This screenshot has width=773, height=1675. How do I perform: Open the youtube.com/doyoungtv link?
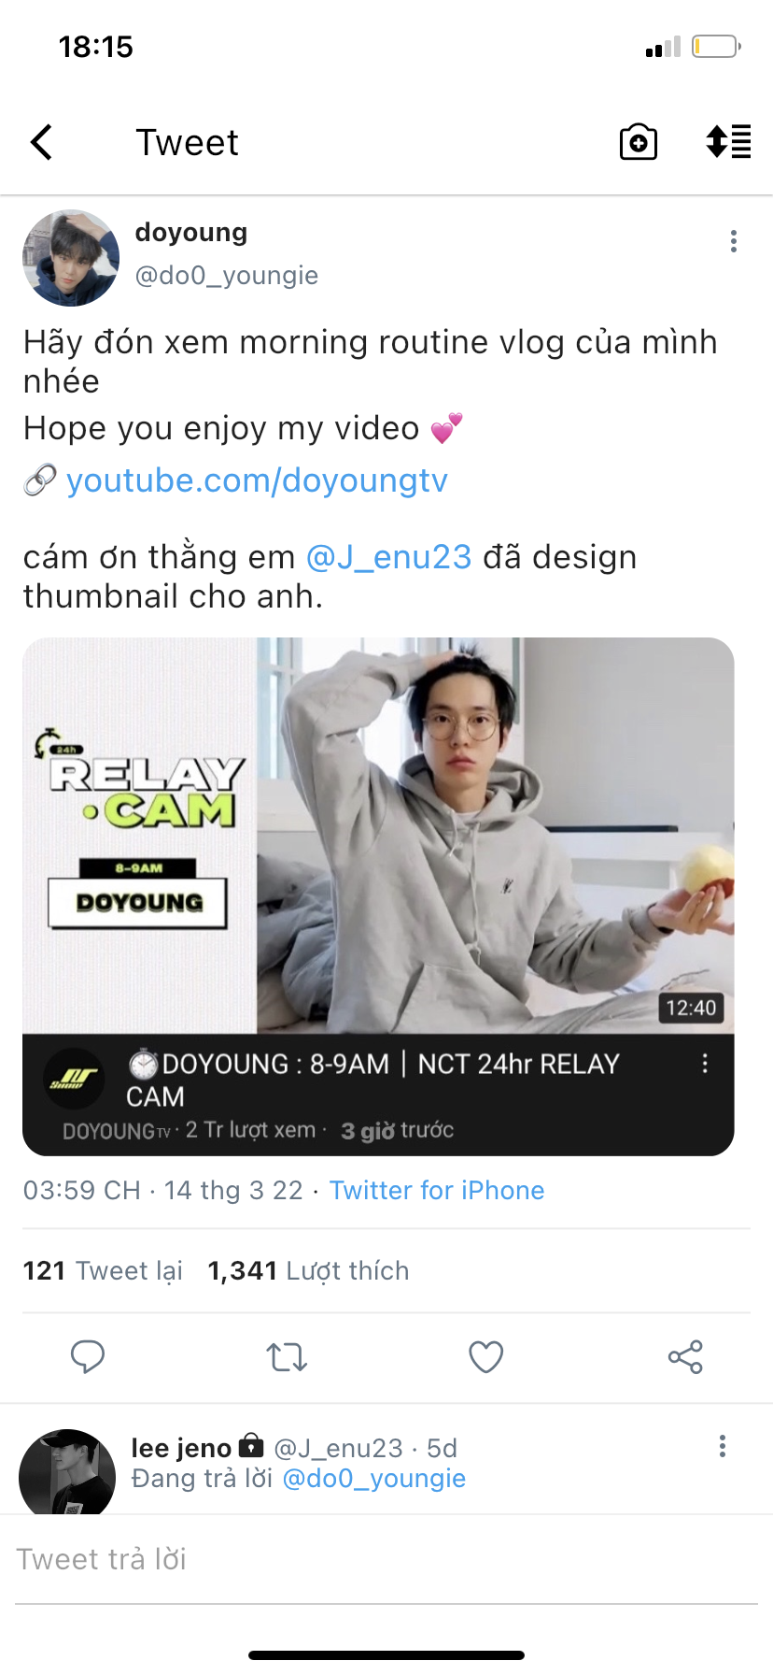tap(257, 480)
